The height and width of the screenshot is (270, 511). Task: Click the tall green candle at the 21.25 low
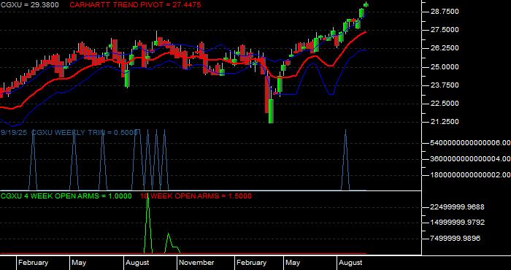pyautogui.click(x=271, y=111)
